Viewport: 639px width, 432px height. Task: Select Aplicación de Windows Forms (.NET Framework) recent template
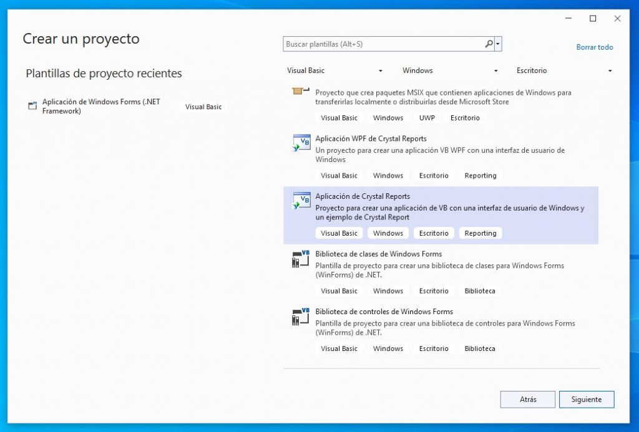coord(101,106)
